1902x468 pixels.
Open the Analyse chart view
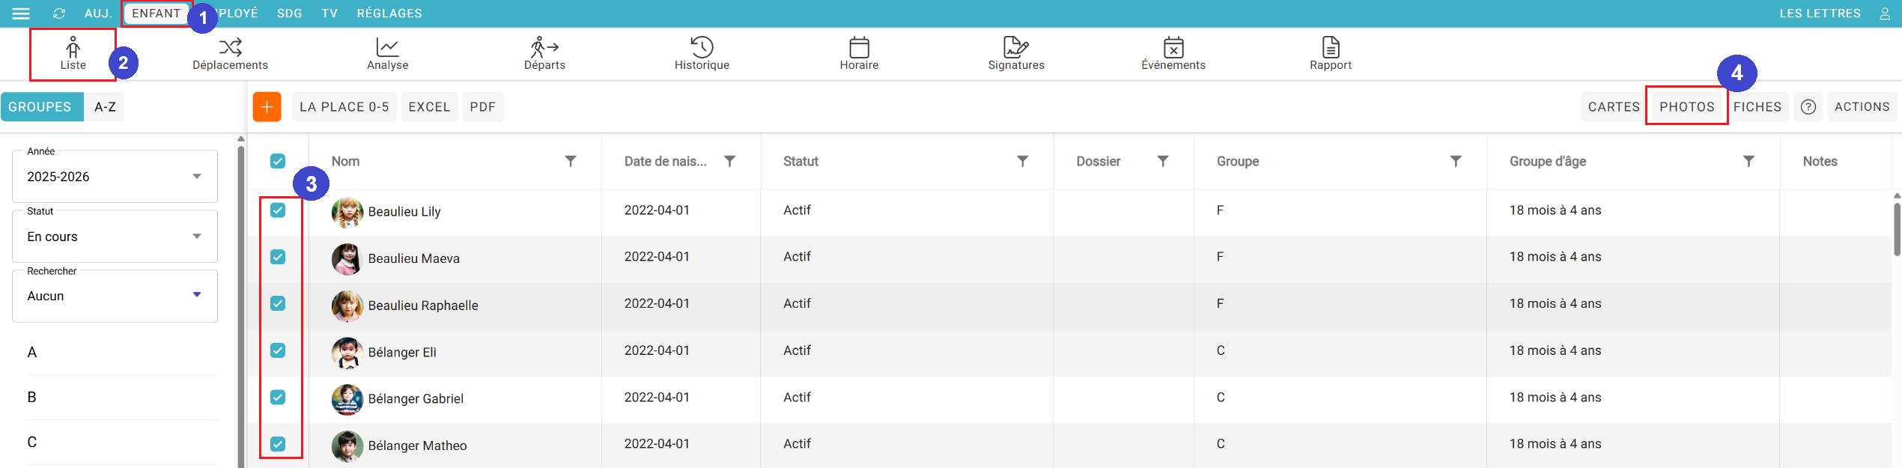coord(387,54)
